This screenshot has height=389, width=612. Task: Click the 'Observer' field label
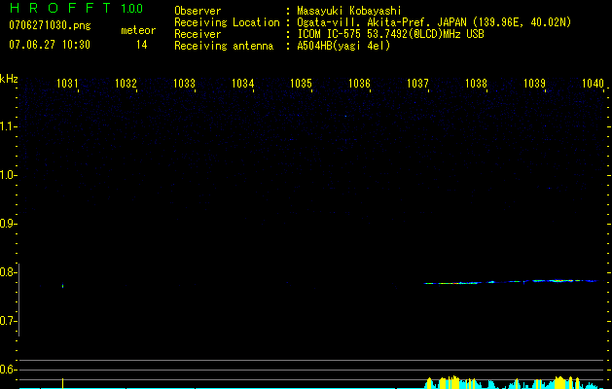click(x=198, y=11)
